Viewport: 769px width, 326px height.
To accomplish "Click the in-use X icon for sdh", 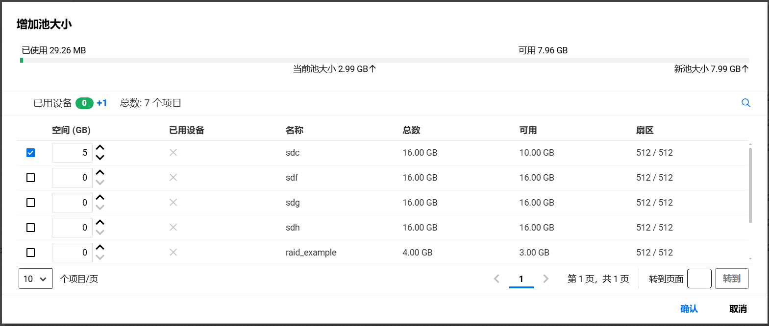I will click(173, 228).
